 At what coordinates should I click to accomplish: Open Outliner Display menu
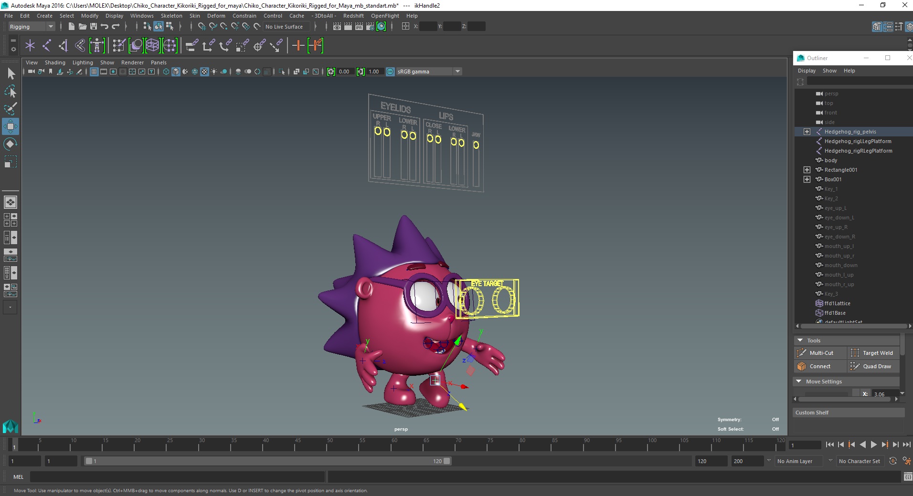(807, 71)
